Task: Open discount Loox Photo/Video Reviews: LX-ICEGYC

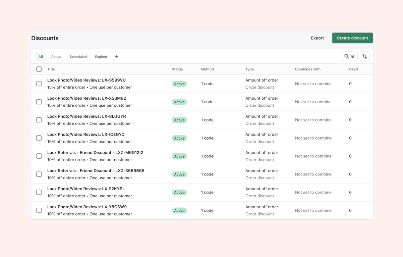Action: click(x=86, y=135)
